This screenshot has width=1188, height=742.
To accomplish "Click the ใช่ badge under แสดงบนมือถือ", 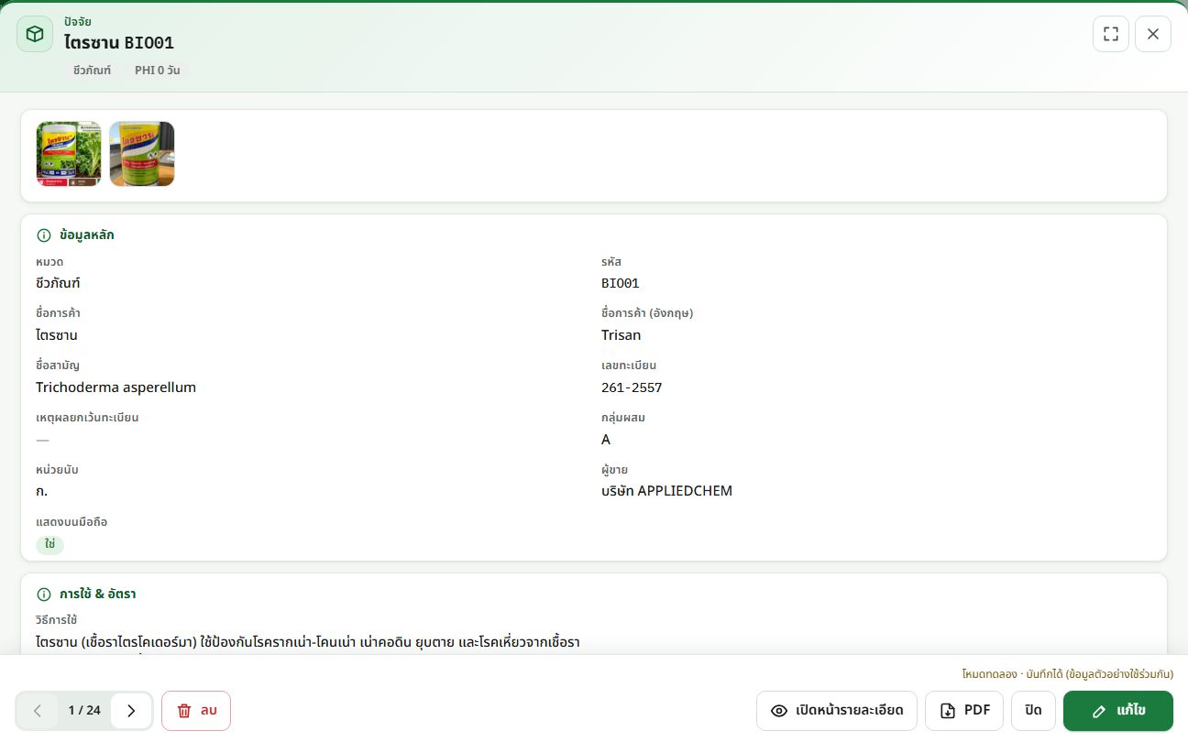I will click(x=49, y=544).
